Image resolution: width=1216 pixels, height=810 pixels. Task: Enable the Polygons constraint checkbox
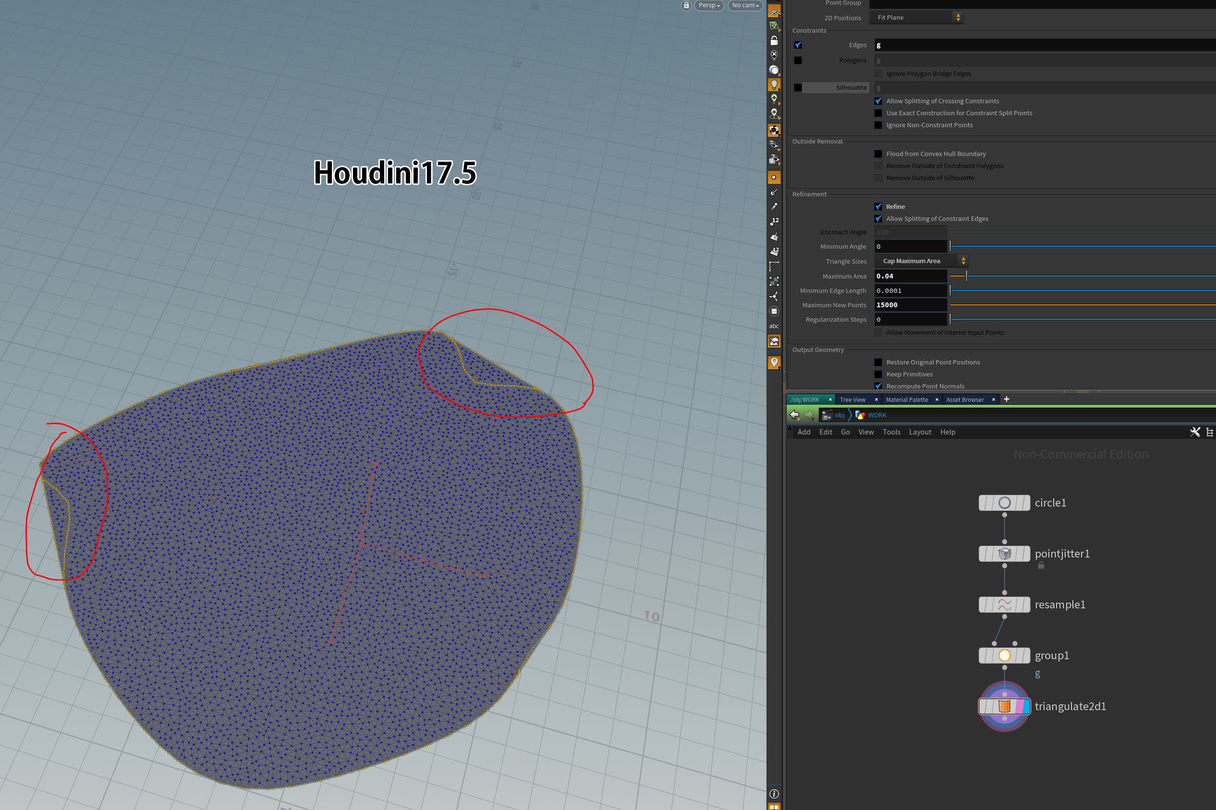pyautogui.click(x=798, y=60)
